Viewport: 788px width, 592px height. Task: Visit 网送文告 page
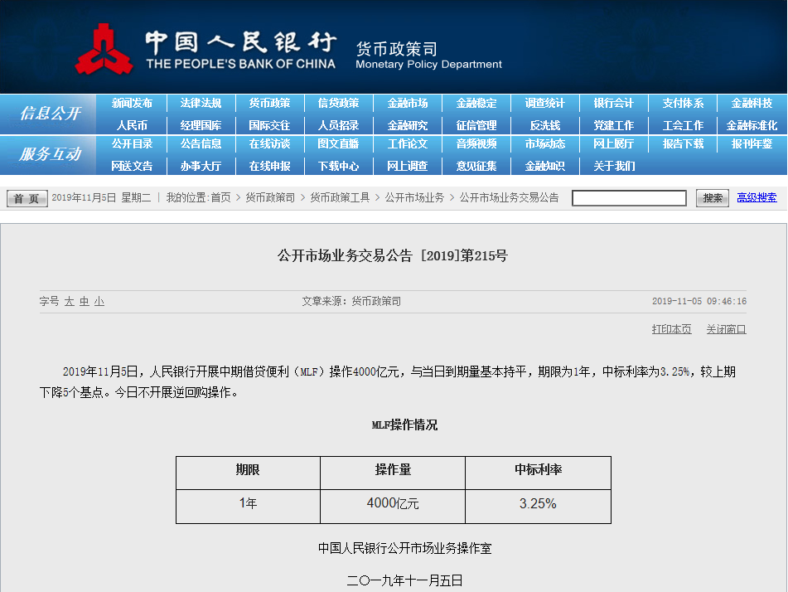tap(132, 166)
